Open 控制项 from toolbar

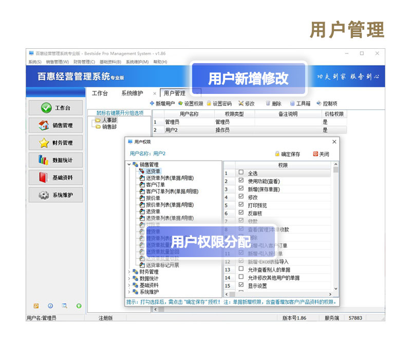point(327,104)
